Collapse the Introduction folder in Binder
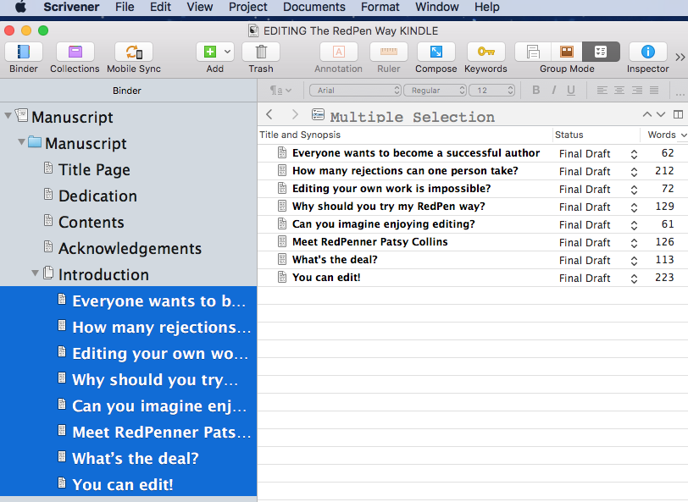 (36, 274)
